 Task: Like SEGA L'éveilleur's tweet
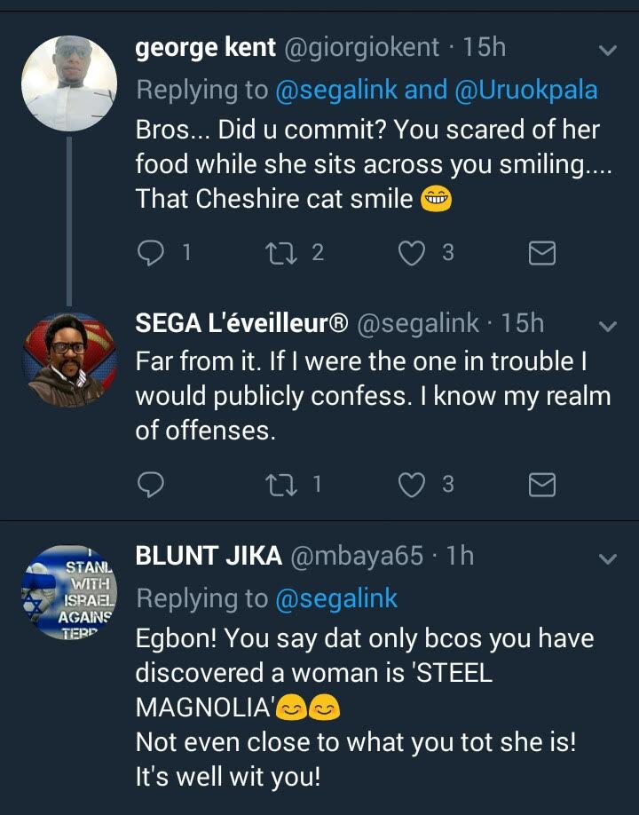pyautogui.click(x=410, y=484)
